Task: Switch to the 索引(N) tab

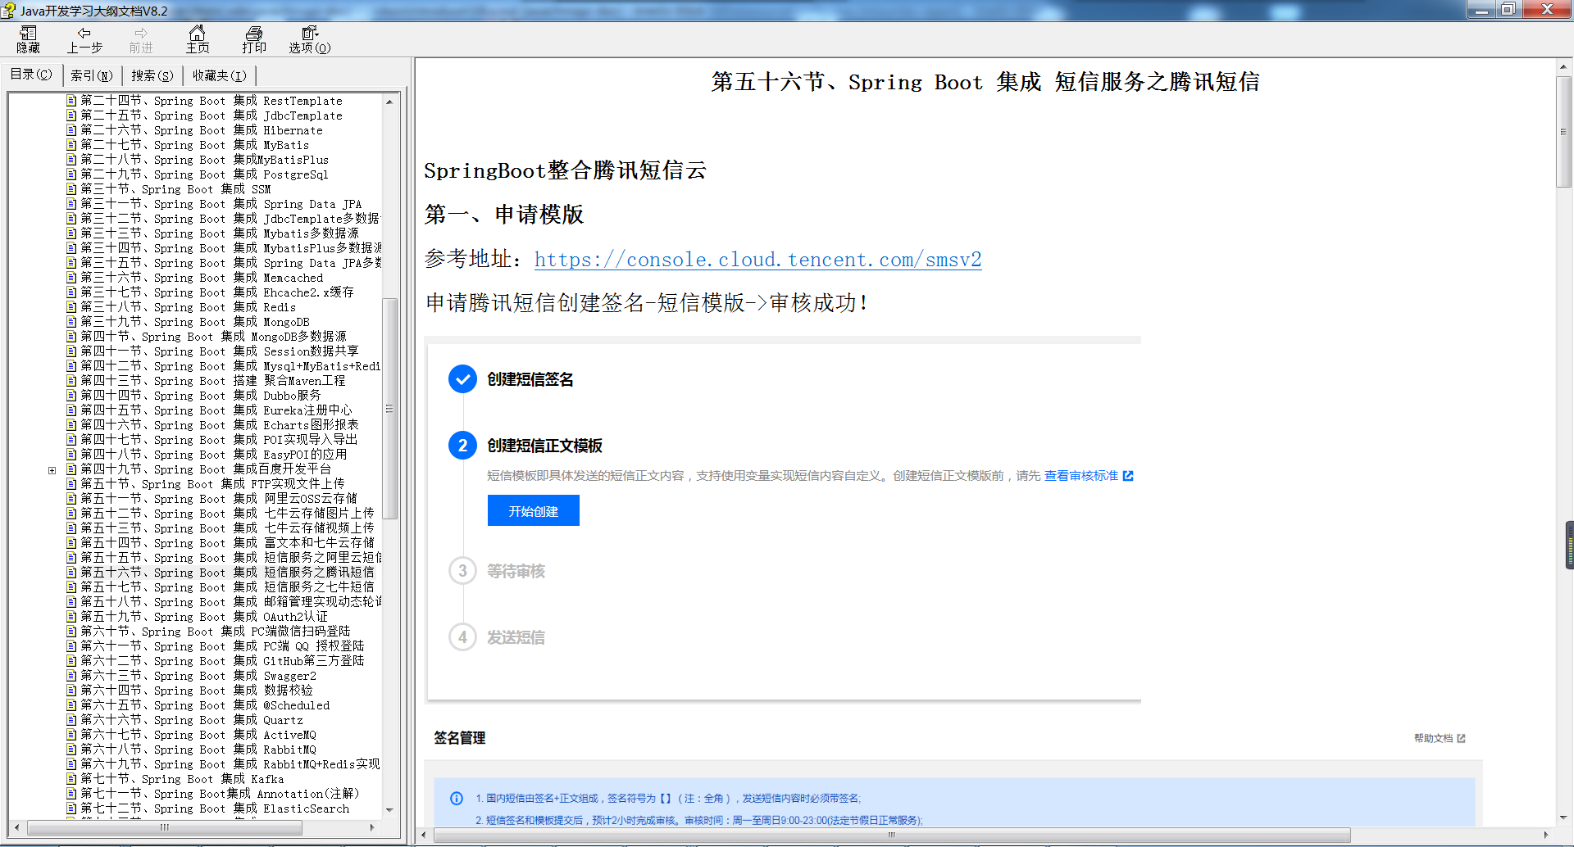Action: click(x=91, y=75)
